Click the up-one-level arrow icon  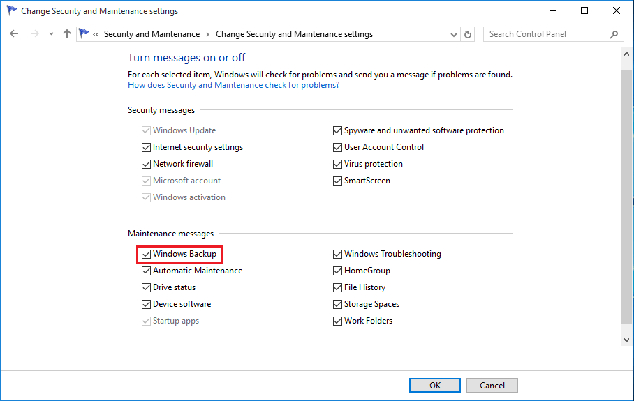[67, 34]
